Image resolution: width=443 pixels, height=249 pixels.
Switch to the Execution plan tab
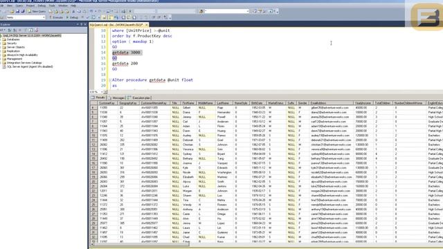pos(140,98)
